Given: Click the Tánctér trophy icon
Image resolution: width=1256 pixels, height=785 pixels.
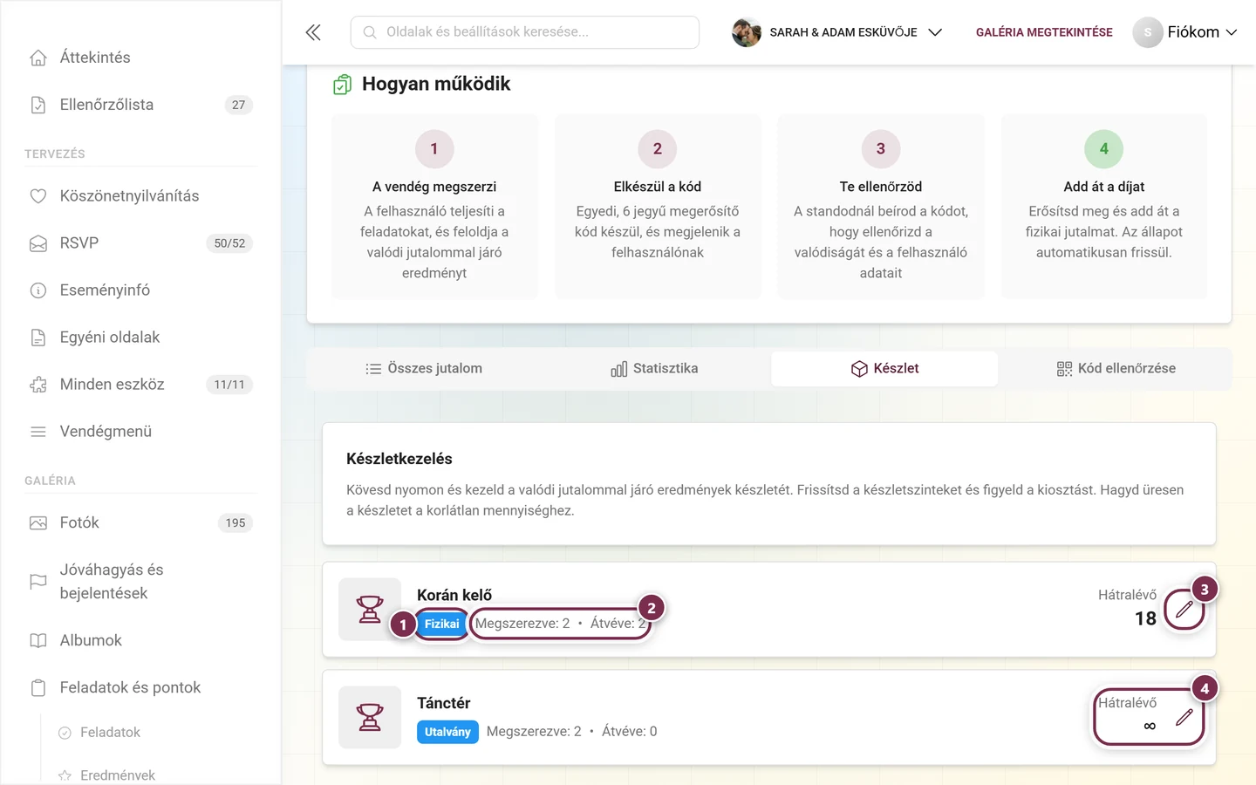Looking at the screenshot, I should click(370, 717).
